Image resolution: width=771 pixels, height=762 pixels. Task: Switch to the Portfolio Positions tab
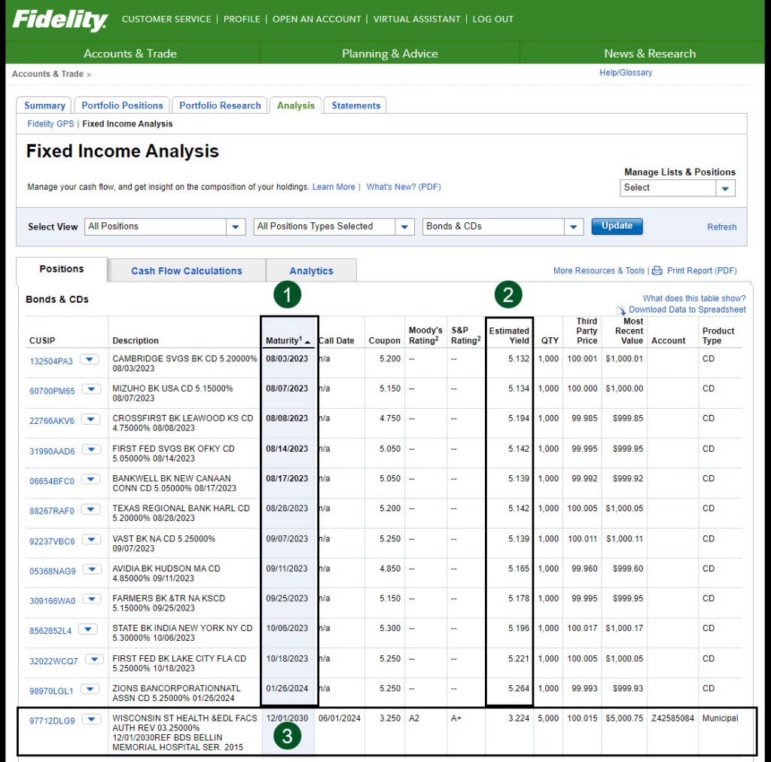tap(122, 105)
